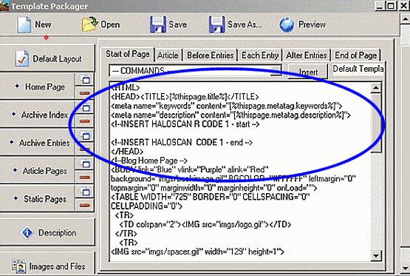
Task: Click the '</HEAD>' line in code
Action: pyautogui.click(x=127, y=152)
